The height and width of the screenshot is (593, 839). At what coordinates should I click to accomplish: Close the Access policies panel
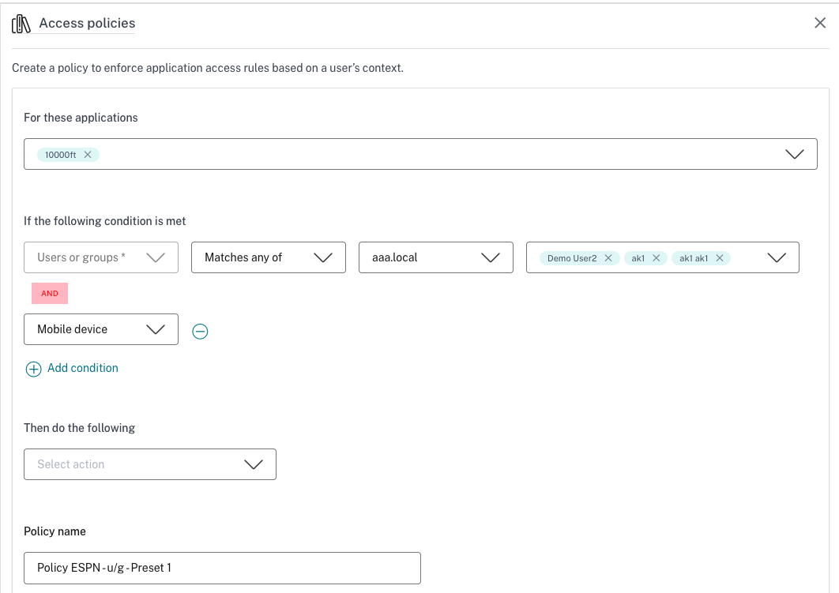coord(820,23)
